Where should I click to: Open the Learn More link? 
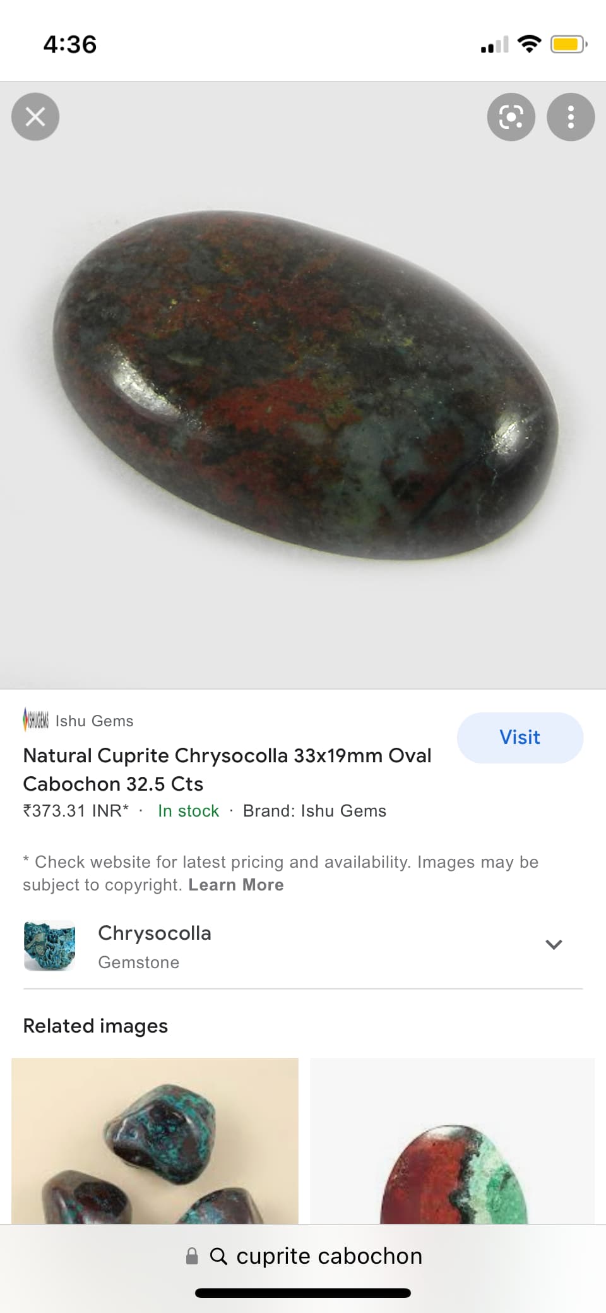[236, 885]
